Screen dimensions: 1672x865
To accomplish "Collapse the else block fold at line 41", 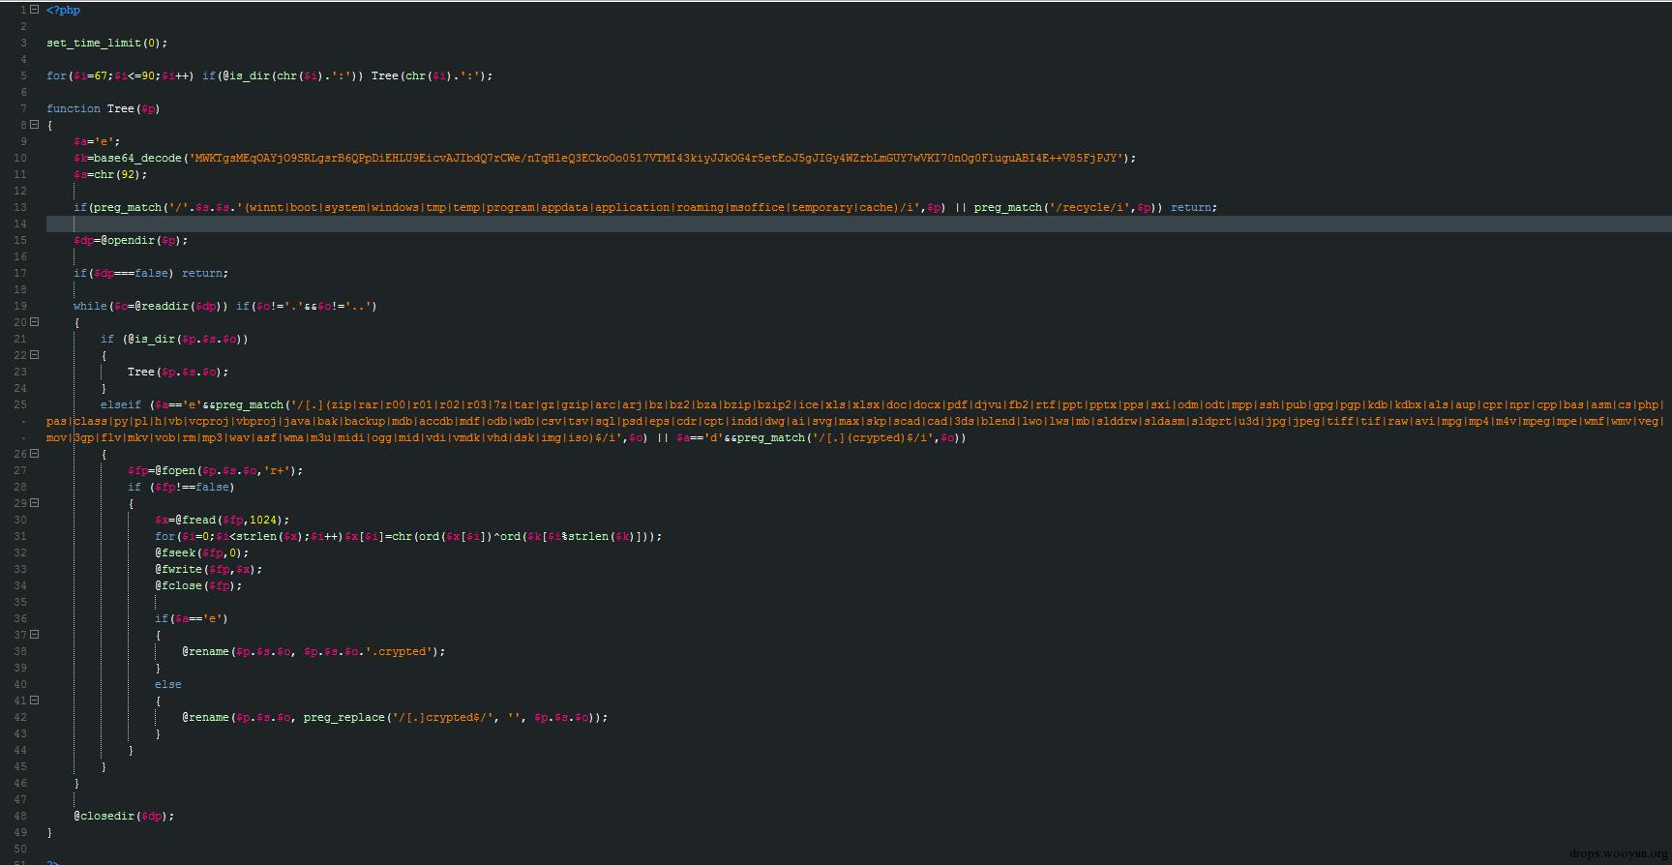I will (35, 701).
